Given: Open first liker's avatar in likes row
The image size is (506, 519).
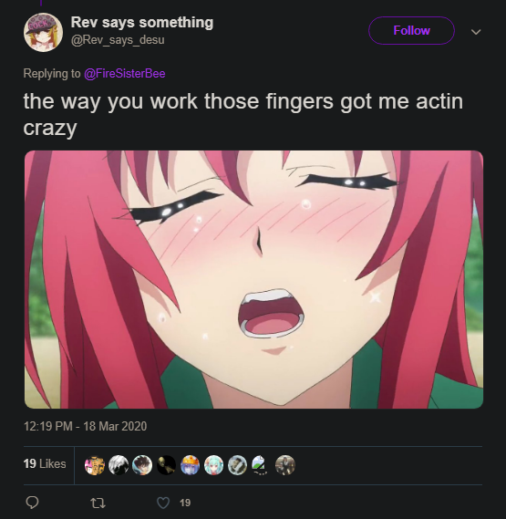Looking at the screenshot, I should [95, 465].
